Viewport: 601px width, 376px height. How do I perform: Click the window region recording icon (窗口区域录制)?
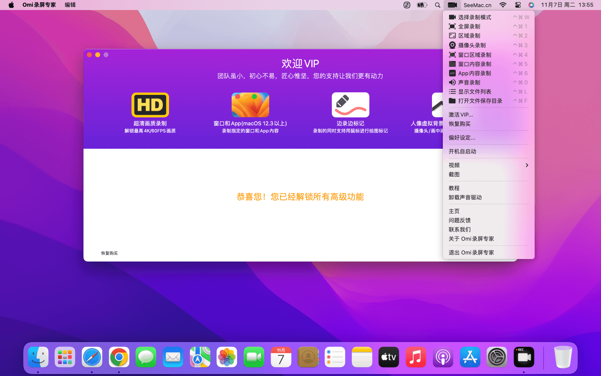pyautogui.click(x=452, y=55)
